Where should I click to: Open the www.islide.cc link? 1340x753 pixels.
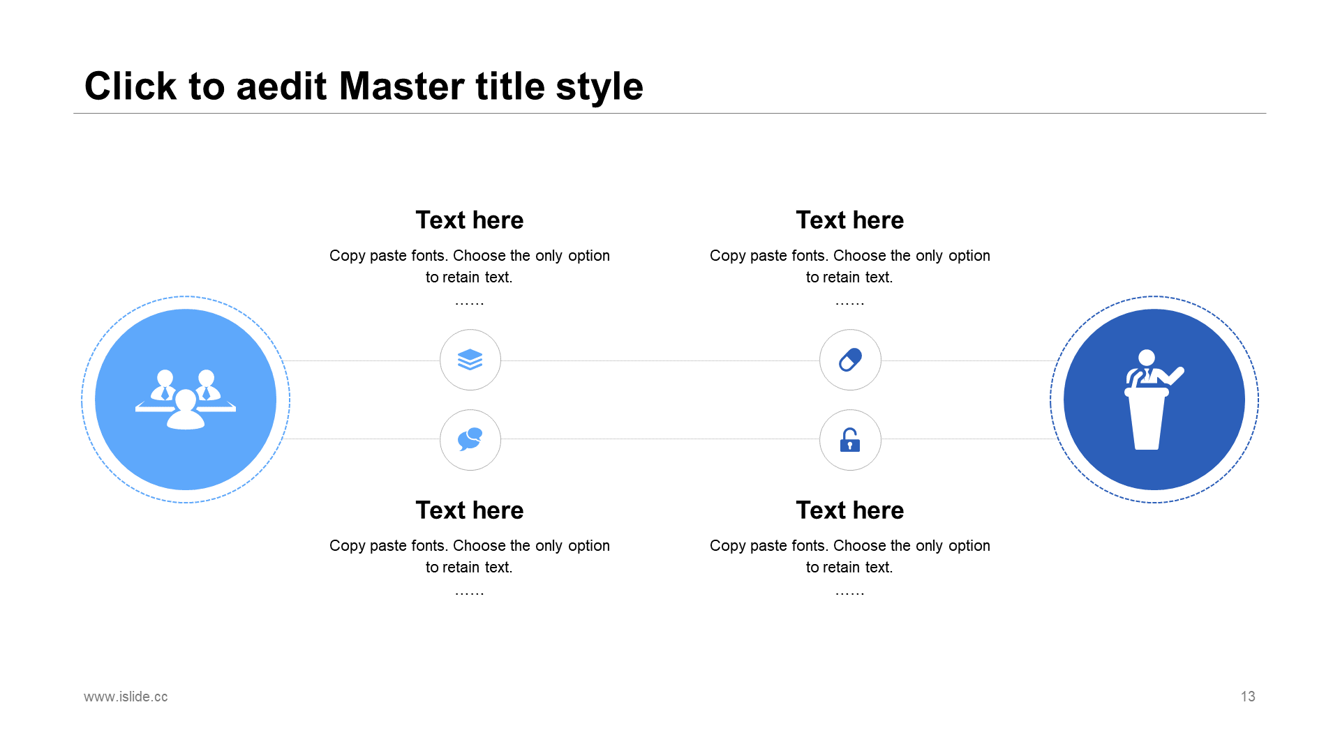pos(126,697)
